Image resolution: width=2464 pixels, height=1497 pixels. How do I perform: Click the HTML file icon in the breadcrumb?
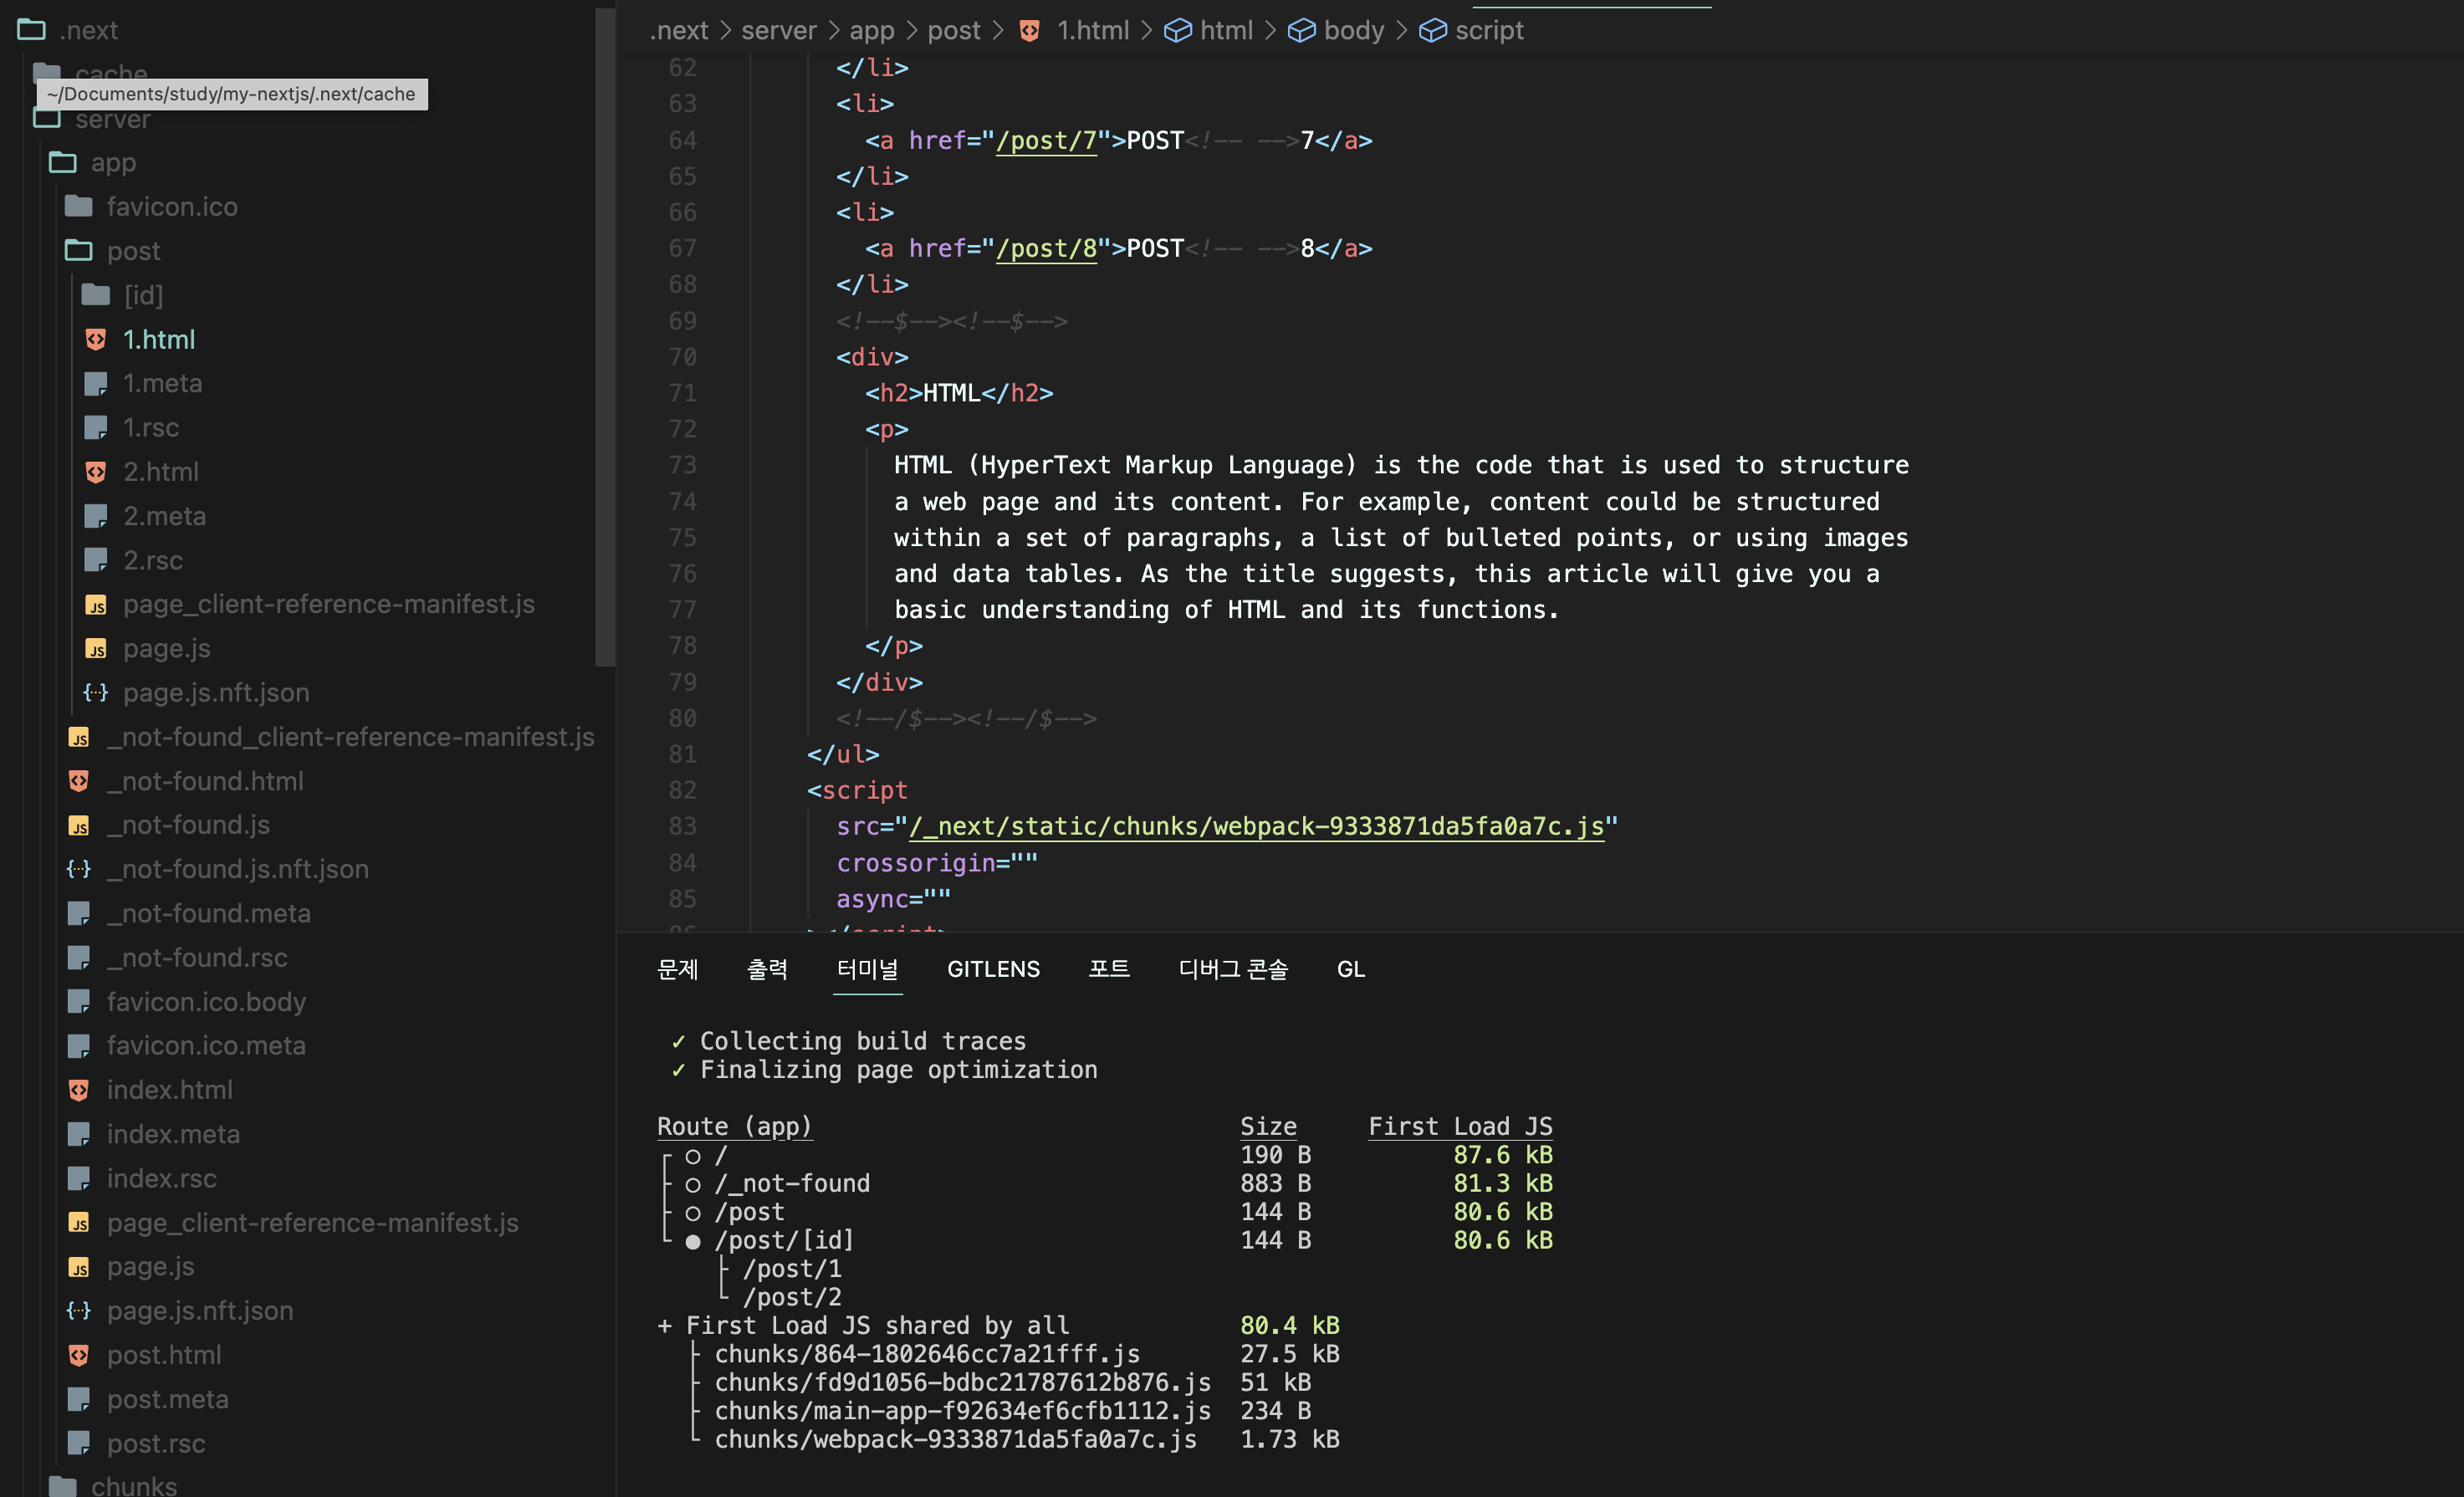pos(1029,31)
